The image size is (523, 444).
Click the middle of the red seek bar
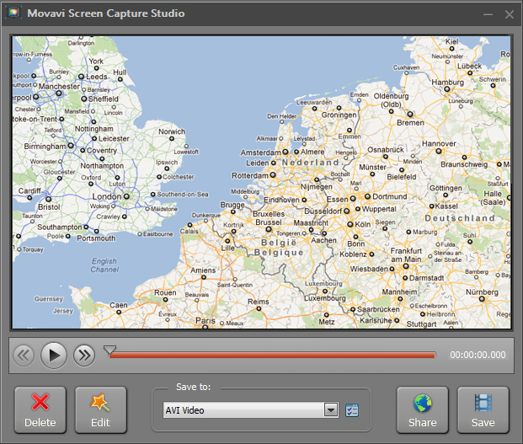tap(272, 355)
